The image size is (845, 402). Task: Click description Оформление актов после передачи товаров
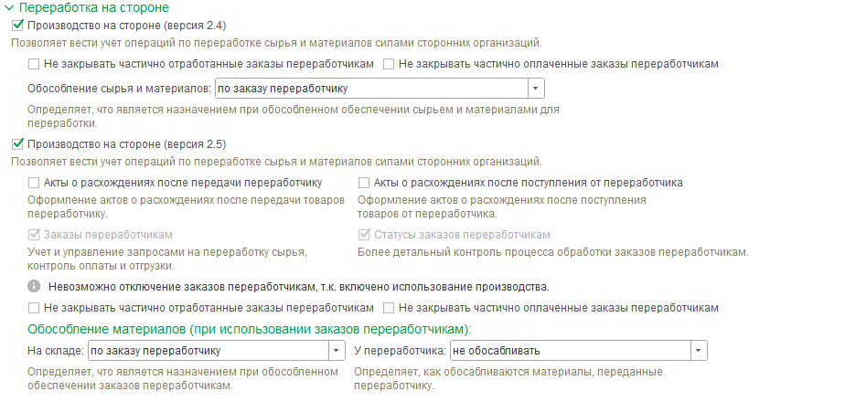pyautogui.click(x=186, y=207)
